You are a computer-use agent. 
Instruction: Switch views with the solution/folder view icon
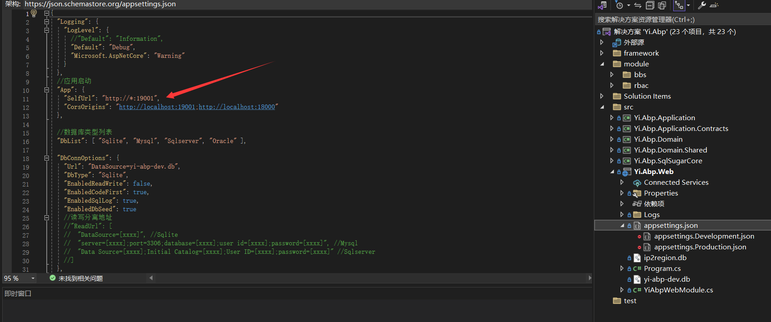[x=602, y=5]
